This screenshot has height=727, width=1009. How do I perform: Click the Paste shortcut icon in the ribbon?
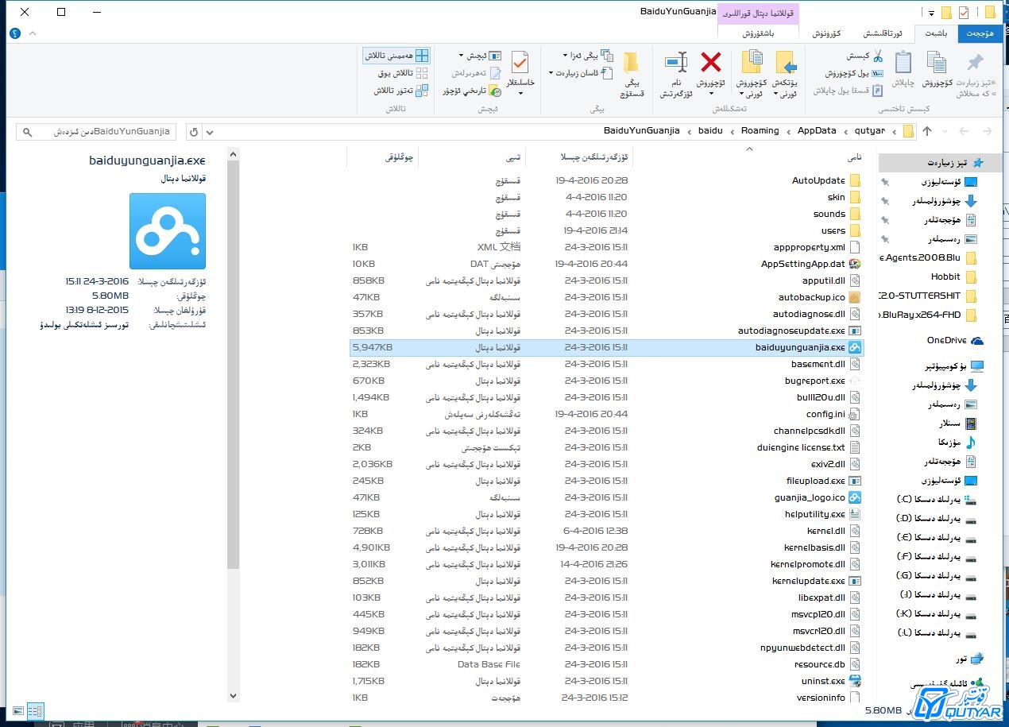tap(878, 91)
